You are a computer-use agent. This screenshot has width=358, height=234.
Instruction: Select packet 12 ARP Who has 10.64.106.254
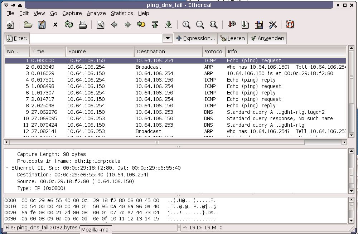[175, 131]
